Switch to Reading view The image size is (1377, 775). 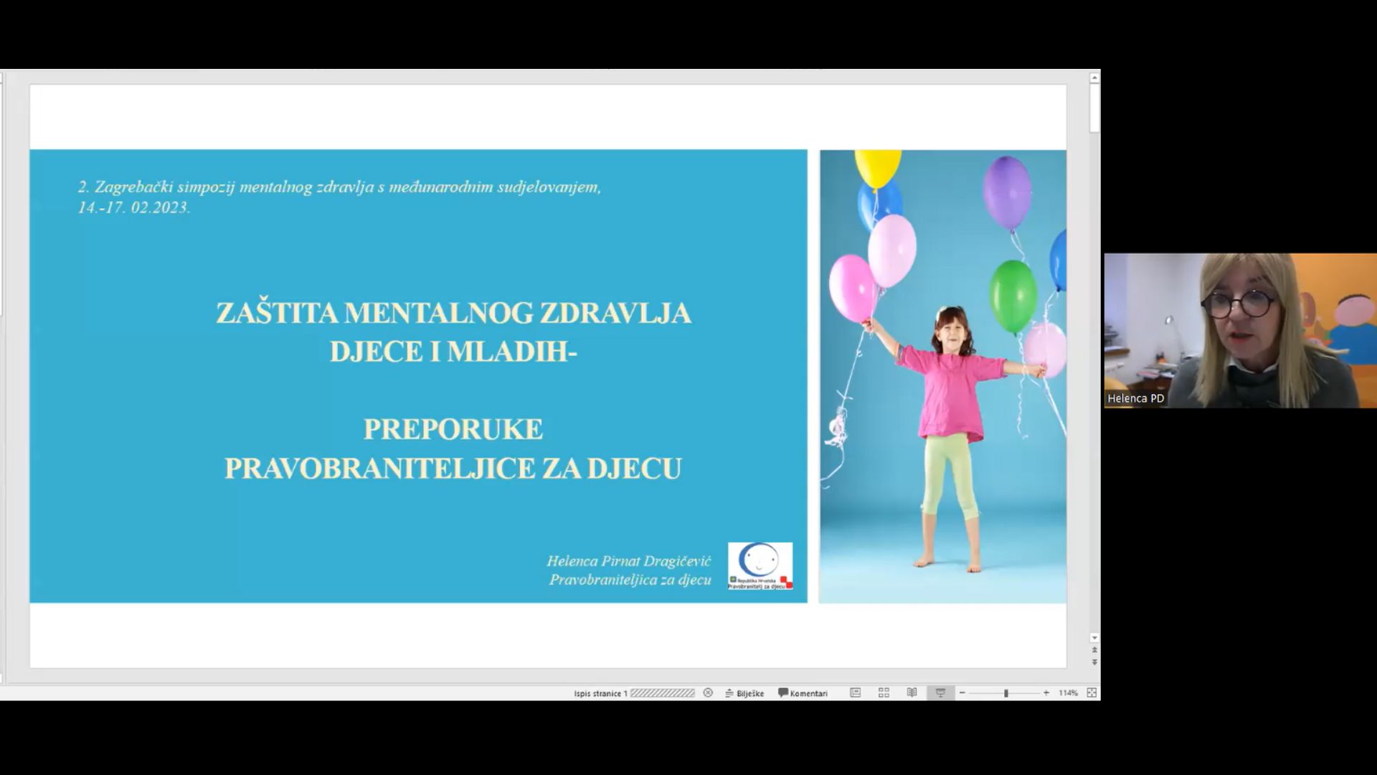pos(912,692)
